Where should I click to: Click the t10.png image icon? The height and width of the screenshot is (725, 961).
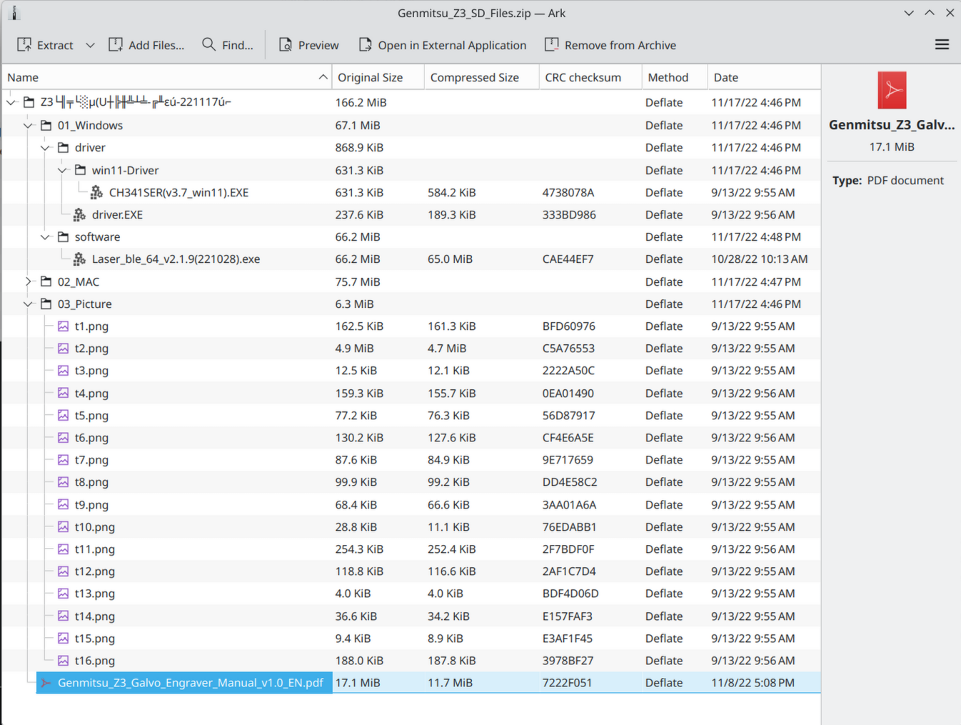click(x=63, y=526)
